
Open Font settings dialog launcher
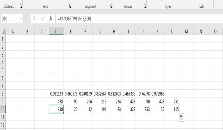(70, 6)
